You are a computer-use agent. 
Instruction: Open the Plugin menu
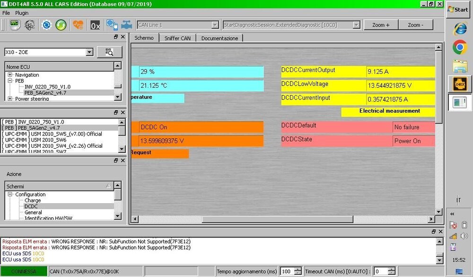(22, 13)
